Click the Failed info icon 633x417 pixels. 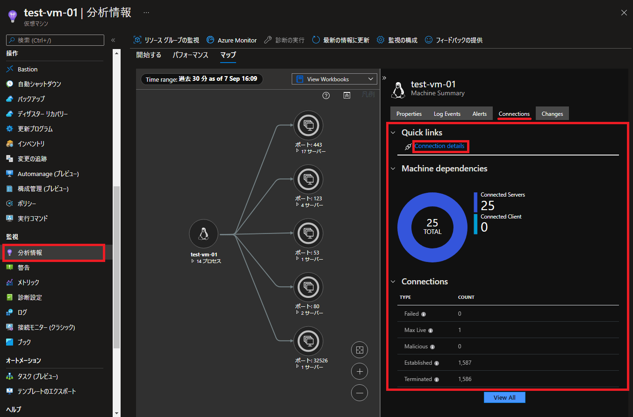coord(424,314)
